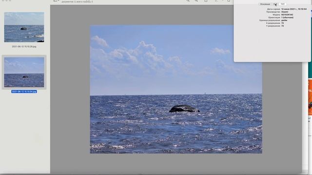This screenshot has width=312, height=175.
Task: Click the main whale photo preview
Action: coord(176,89)
